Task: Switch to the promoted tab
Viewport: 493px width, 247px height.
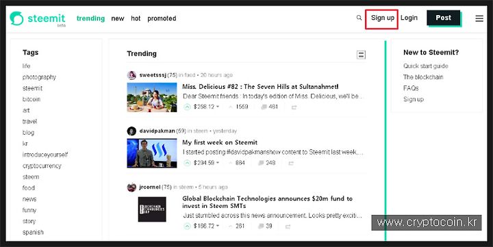Action: click(162, 18)
